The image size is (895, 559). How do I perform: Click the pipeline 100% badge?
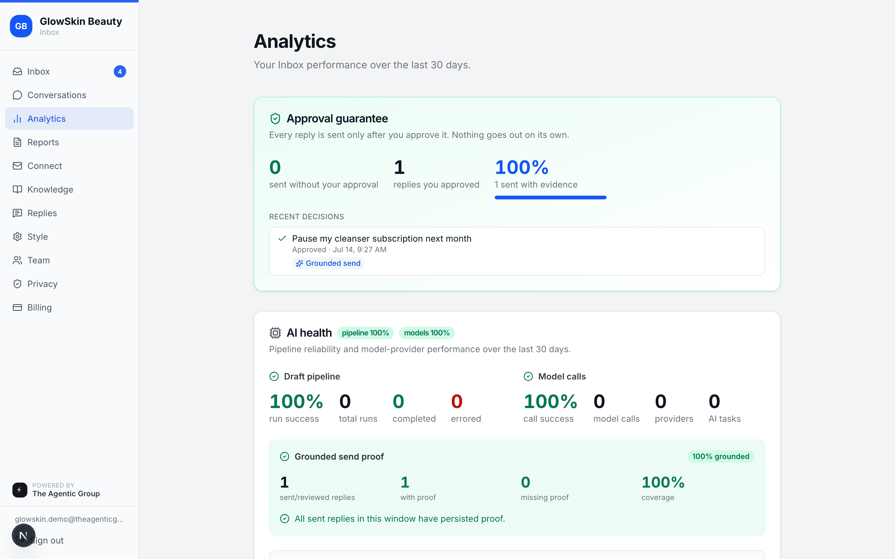coord(365,333)
